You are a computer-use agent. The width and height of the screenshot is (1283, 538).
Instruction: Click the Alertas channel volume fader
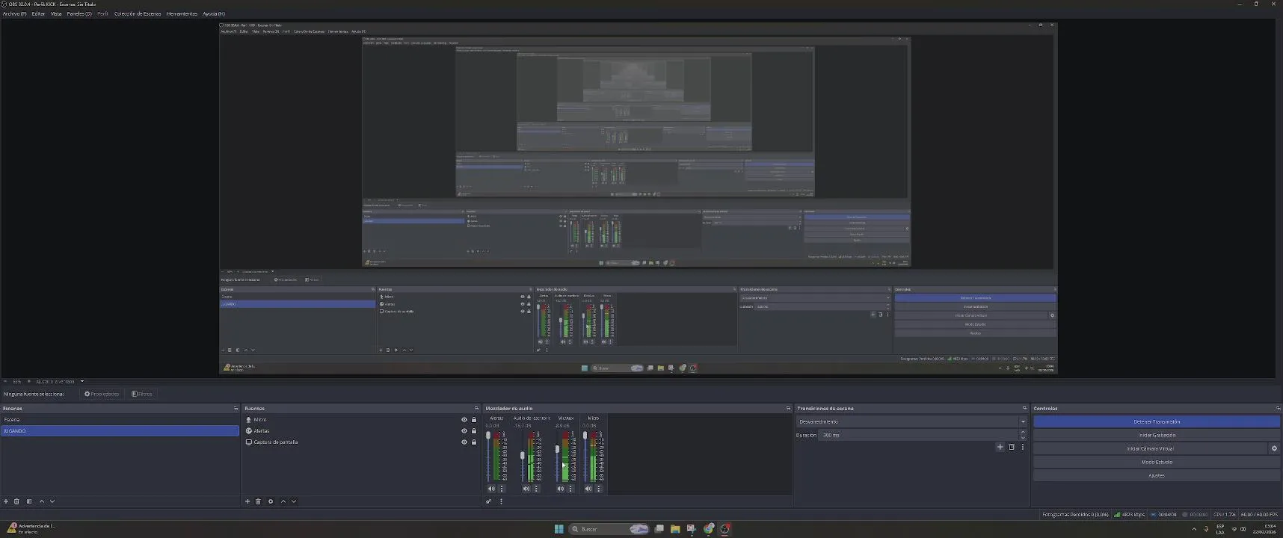(488, 436)
